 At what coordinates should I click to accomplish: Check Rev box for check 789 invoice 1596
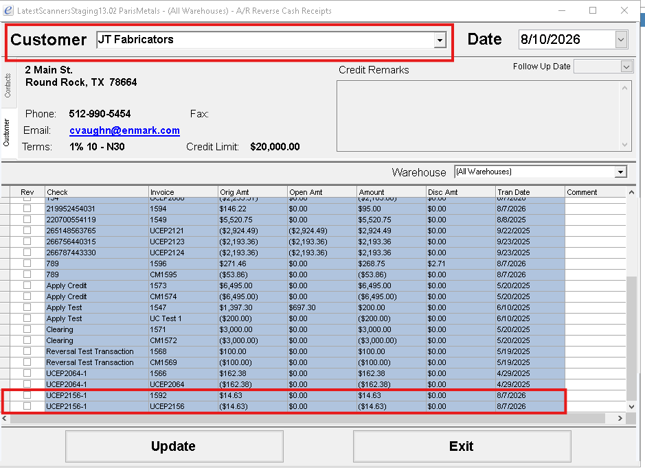(x=27, y=264)
